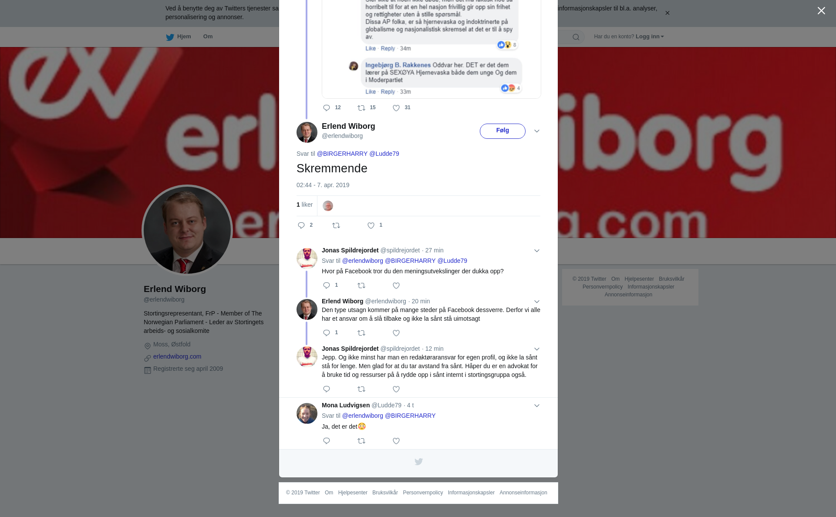The width and height of the screenshot is (836, 517).
Task: Open erlendwiborg.com profile link
Action: 177,357
